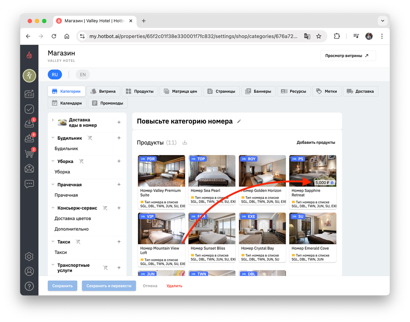Click plus next to Доставка еды в номер
Screen dimensions: 410x322
pos(119,122)
